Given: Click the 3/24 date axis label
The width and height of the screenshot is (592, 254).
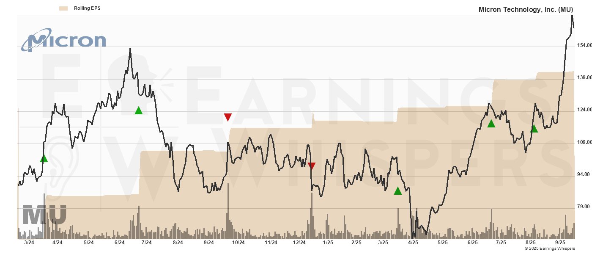Looking at the screenshot, I should pos(29,243).
